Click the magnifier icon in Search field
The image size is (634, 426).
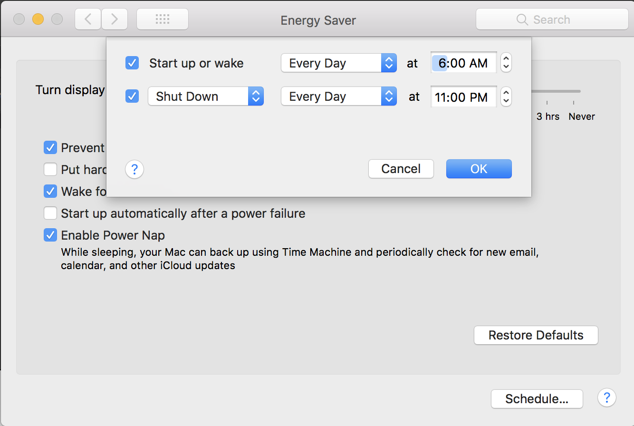pyautogui.click(x=522, y=20)
